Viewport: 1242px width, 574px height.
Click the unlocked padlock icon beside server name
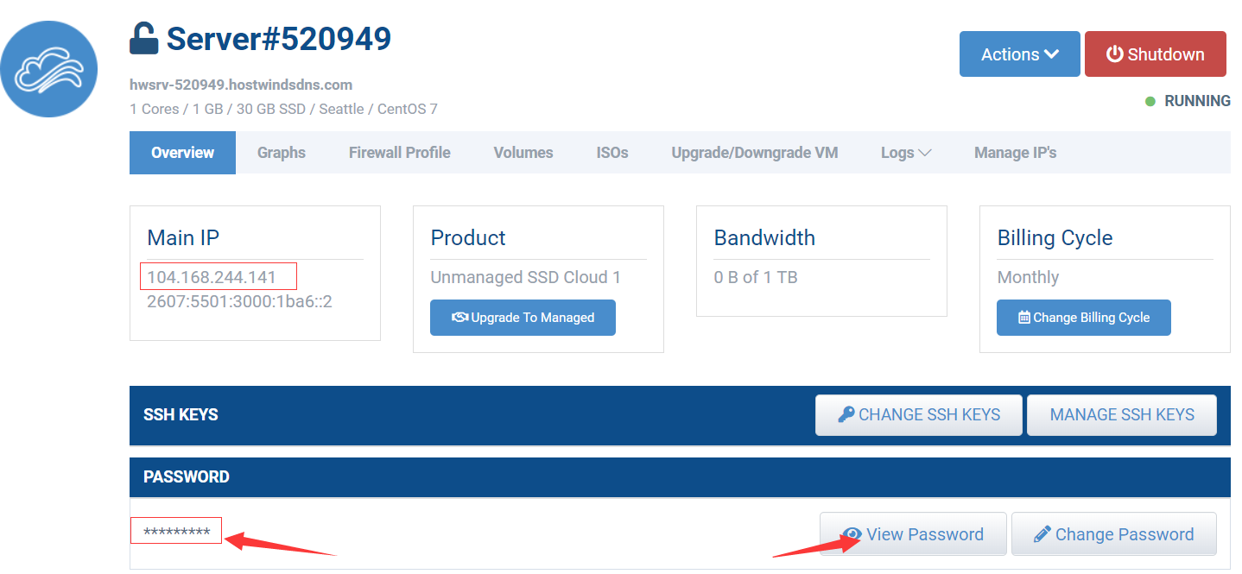click(x=144, y=38)
